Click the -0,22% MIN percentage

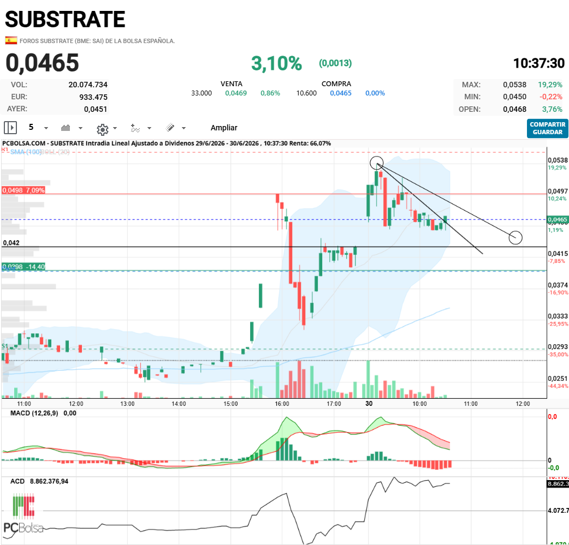pyautogui.click(x=551, y=97)
